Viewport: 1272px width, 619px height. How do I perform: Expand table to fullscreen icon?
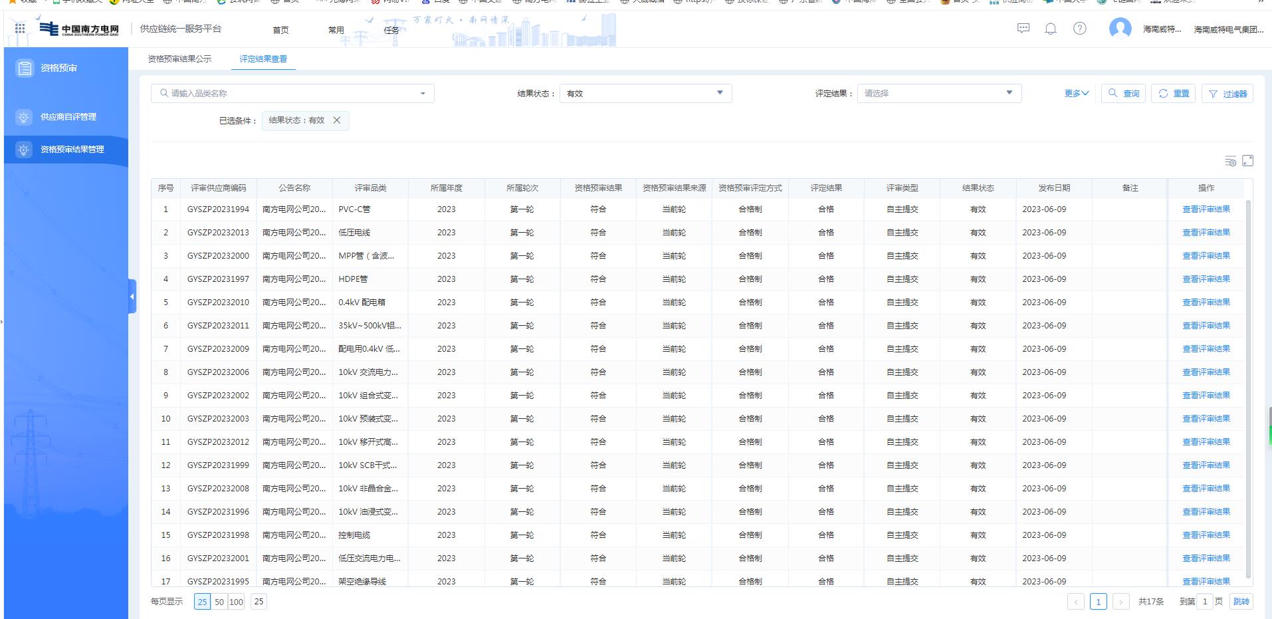pyautogui.click(x=1247, y=161)
